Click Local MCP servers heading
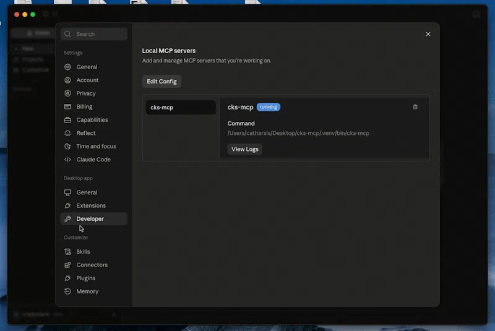This screenshot has width=495, height=331. click(x=169, y=51)
